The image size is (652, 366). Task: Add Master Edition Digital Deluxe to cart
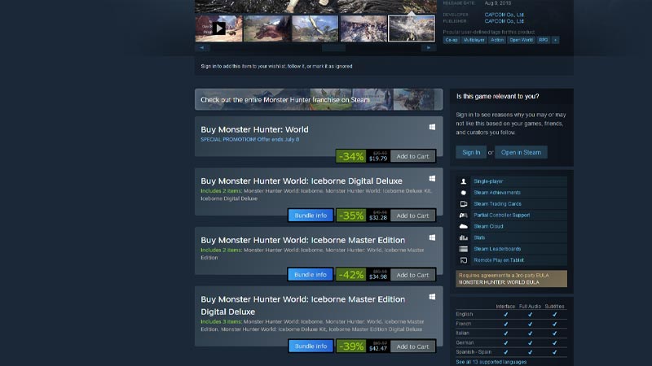point(412,346)
